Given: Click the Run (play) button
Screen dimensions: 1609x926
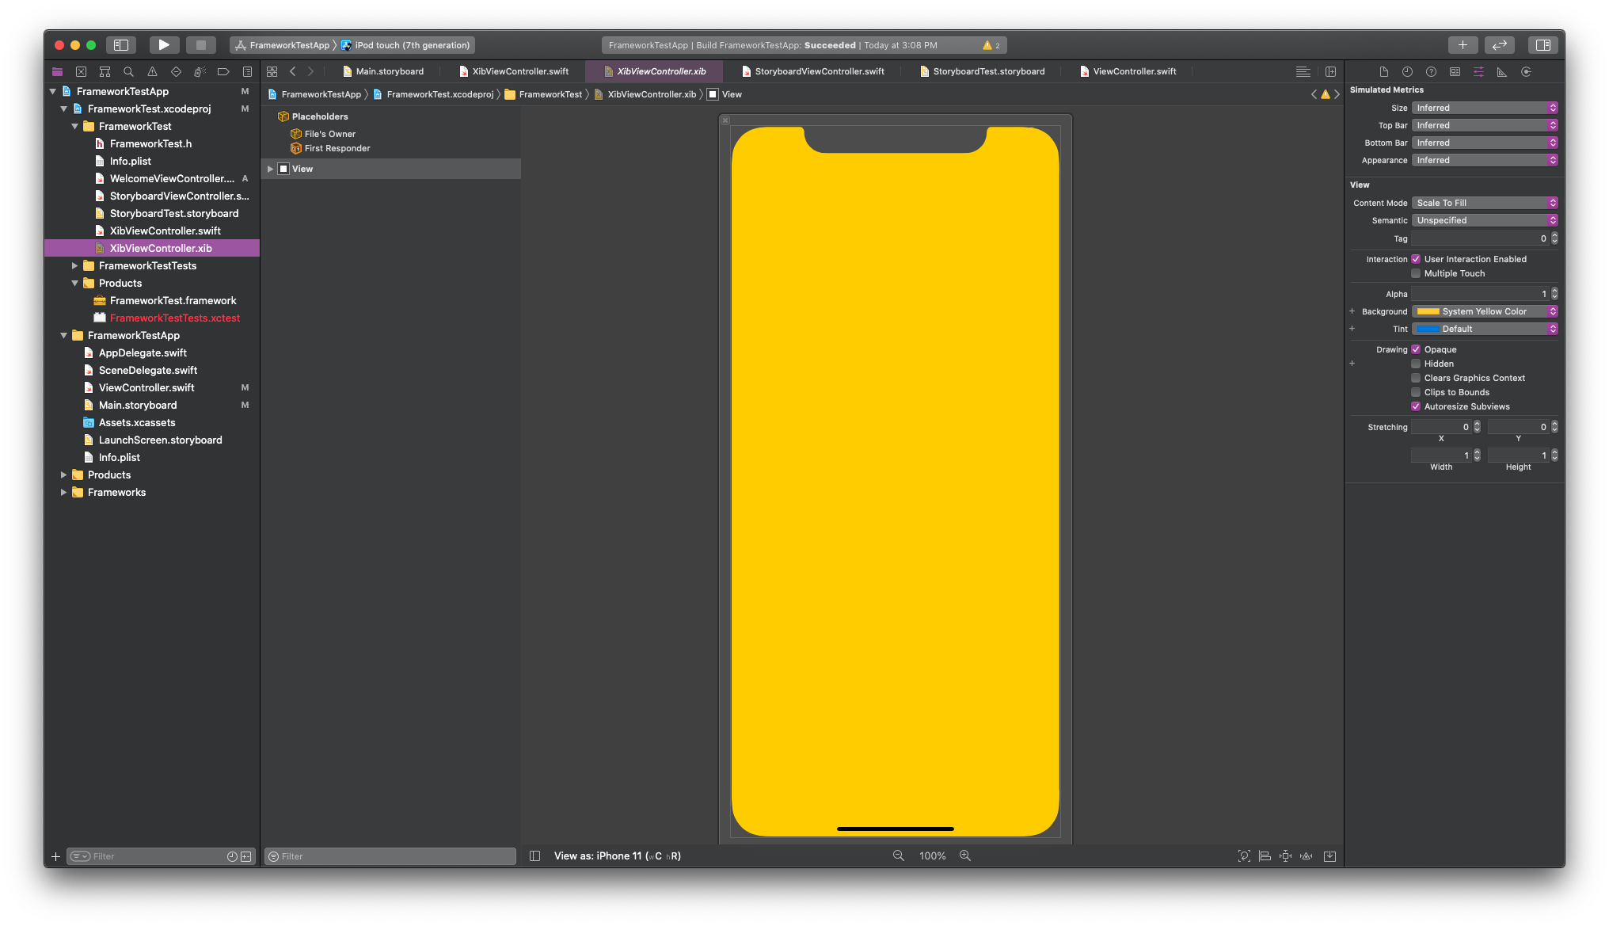Looking at the screenshot, I should 164,45.
